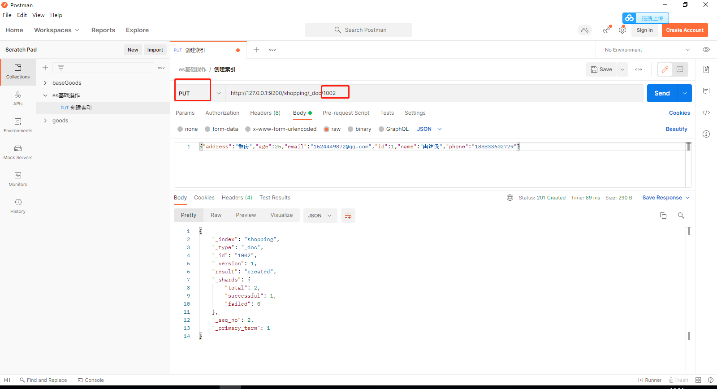This screenshot has width=717, height=389.
Task: Switch to the Authorization tab
Action: click(x=222, y=113)
